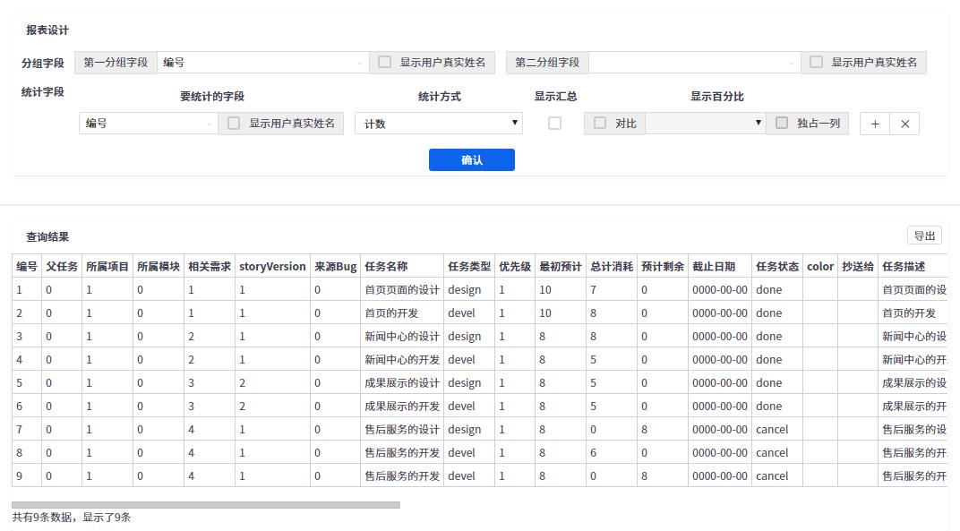
Task: Click the 任务名称 column header
Action: click(x=386, y=267)
